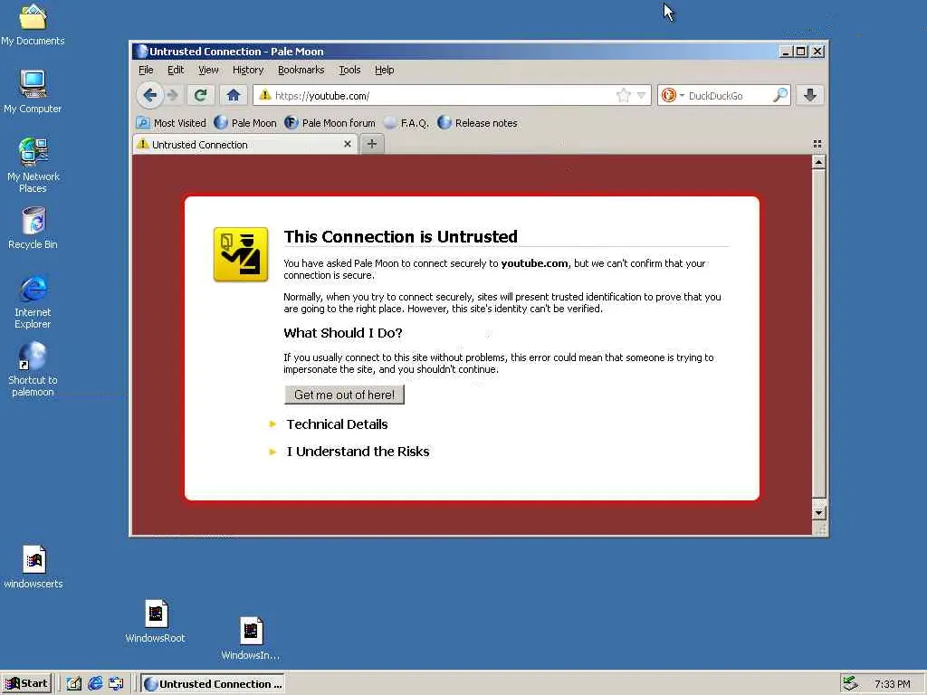Select the My Computer desktop icon
This screenshot has width=927, height=695.
pos(33,91)
